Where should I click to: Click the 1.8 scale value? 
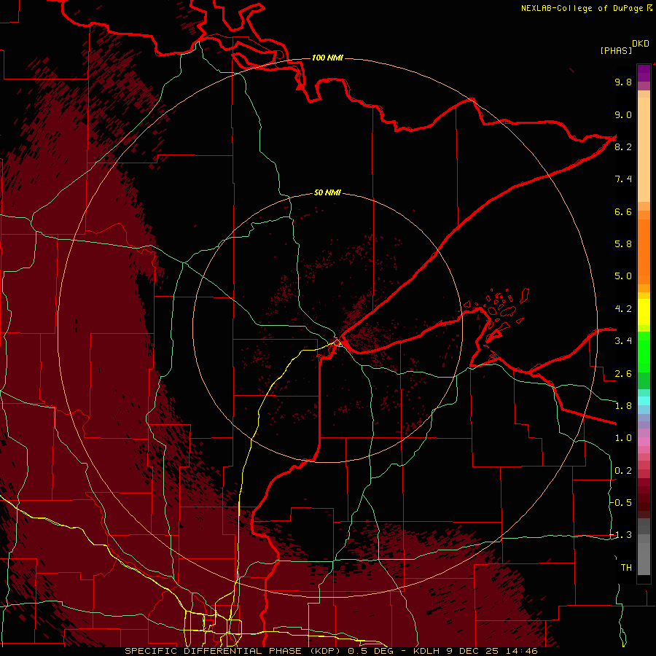tap(623, 406)
